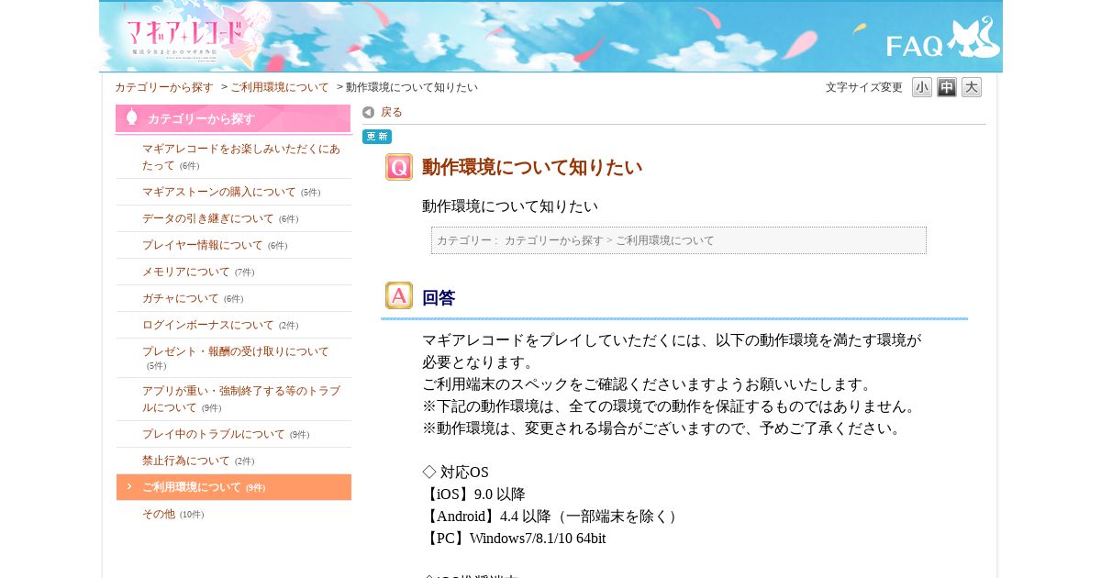Click the question title 動作環境について知りたい

[532, 167]
